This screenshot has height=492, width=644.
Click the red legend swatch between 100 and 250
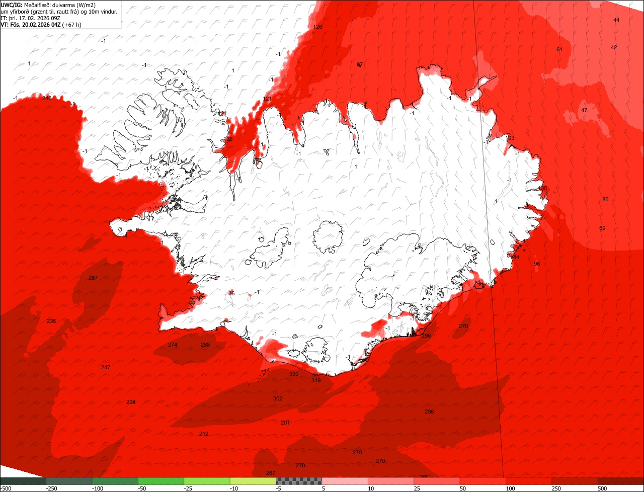[x=529, y=481]
